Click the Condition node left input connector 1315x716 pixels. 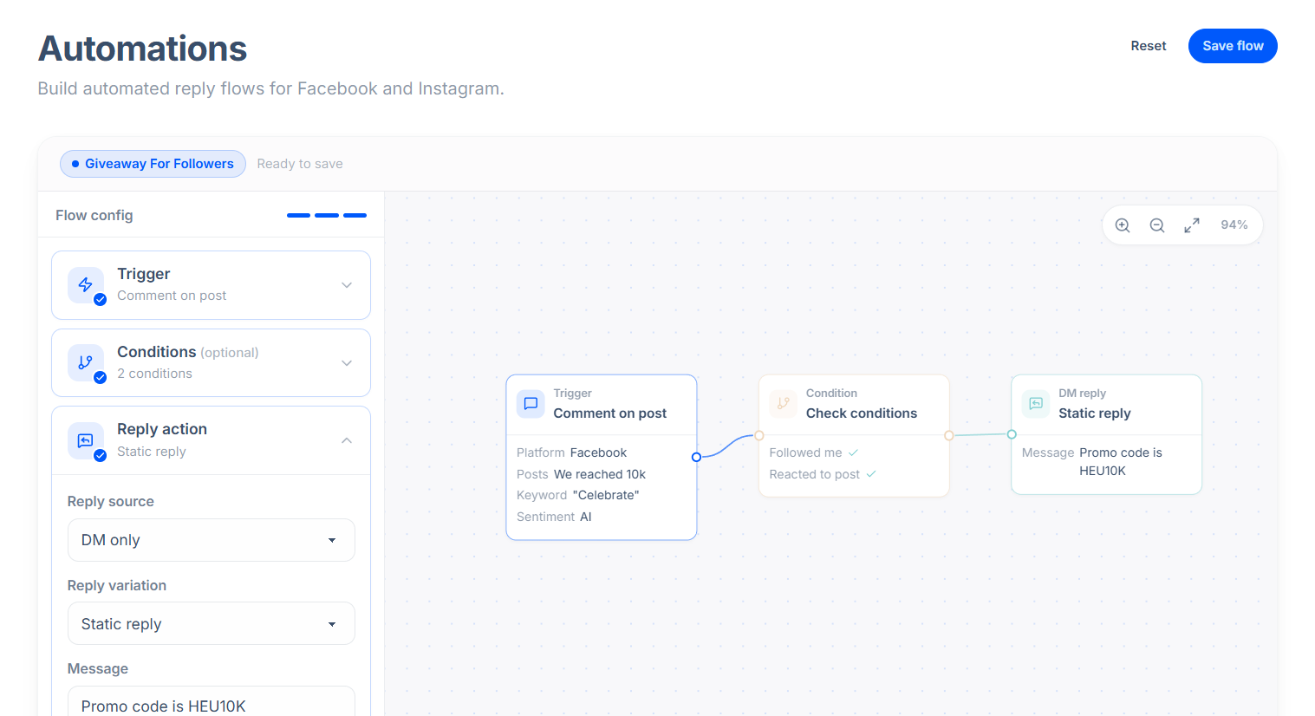pos(759,435)
